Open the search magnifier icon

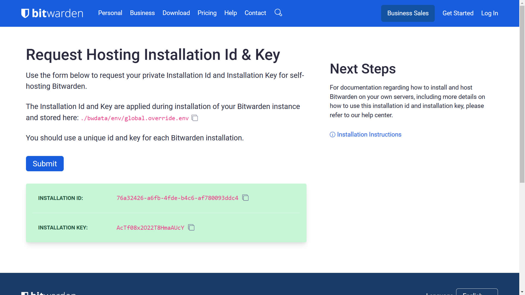(x=278, y=13)
